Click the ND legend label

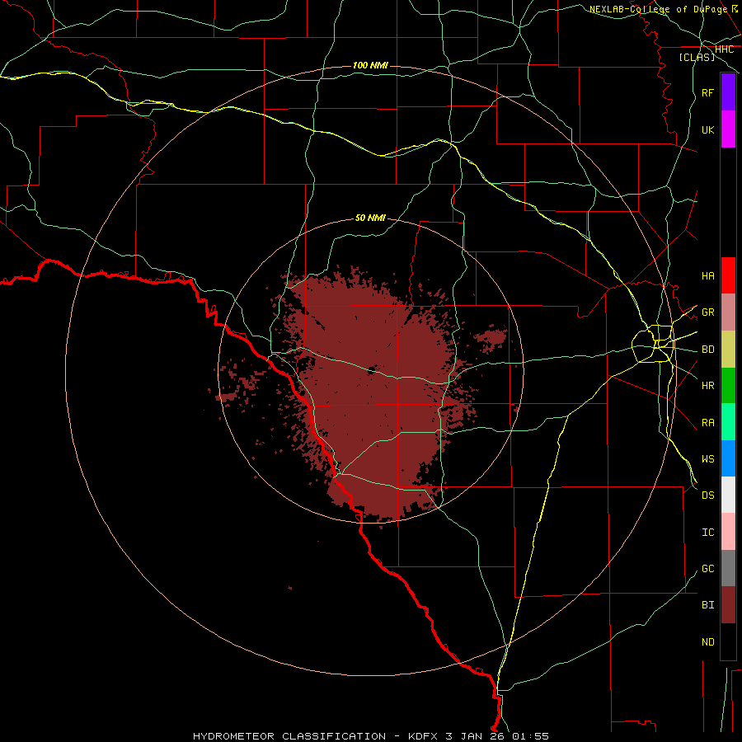(x=707, y=642)
